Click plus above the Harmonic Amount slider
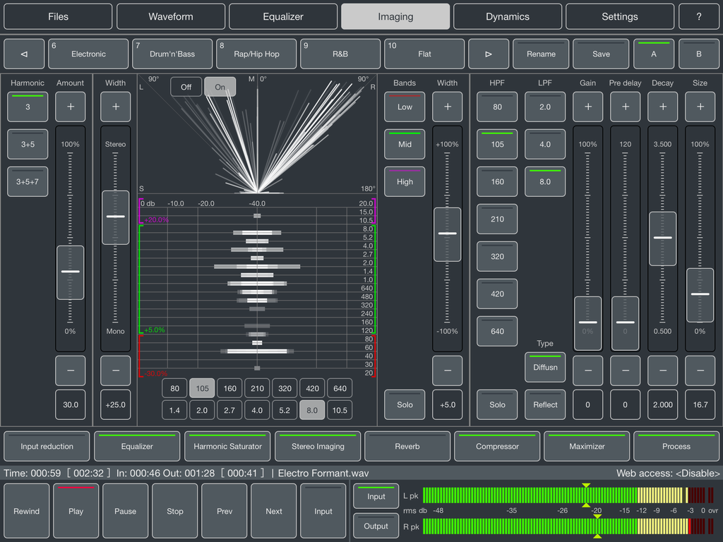 [x=71, y=107]
